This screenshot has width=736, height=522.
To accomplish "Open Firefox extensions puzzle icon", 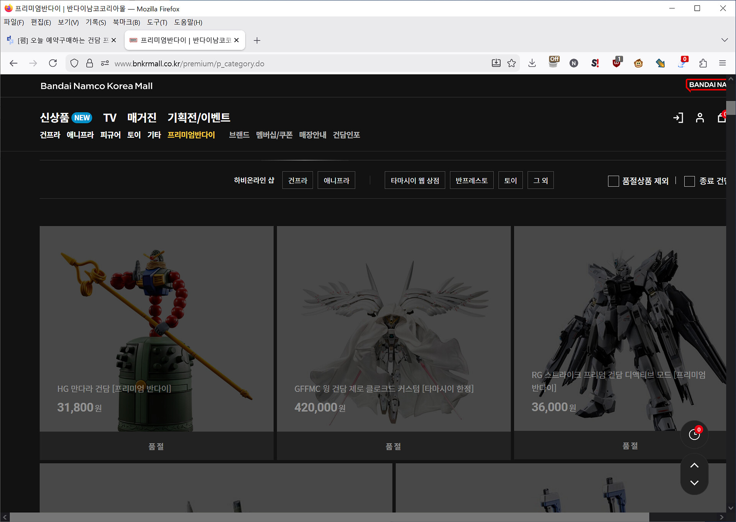I will [x=703, y=63].
